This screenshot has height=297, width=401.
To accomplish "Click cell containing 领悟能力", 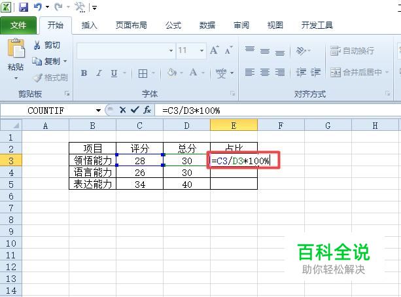I will coord(93,161).
